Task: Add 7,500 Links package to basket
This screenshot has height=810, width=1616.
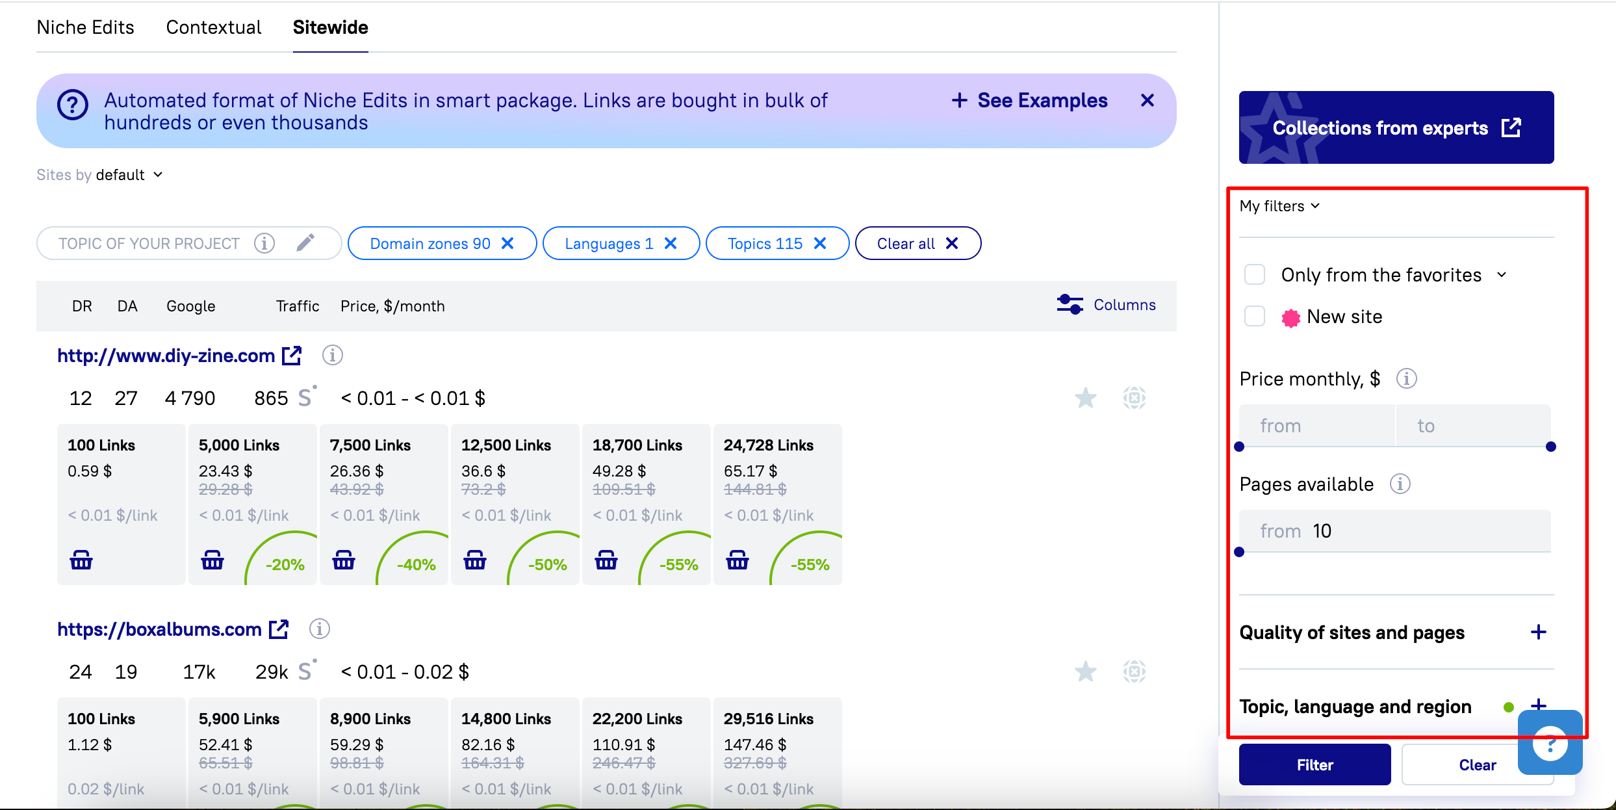Action: (x=344, y=560)
